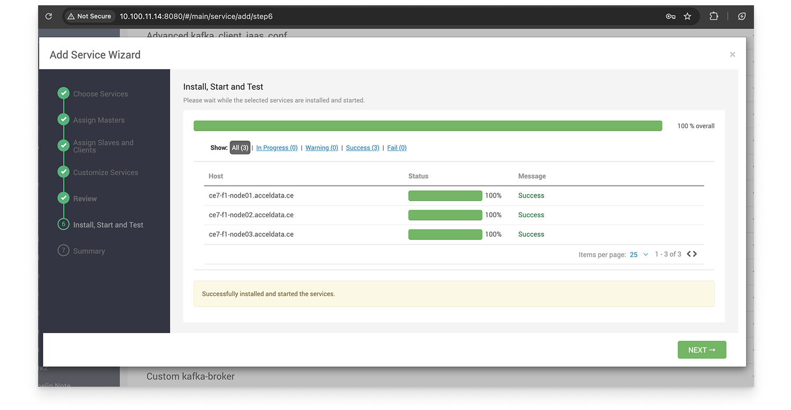Click the Choose Services step checkmark
791x410 pixels.
point(64,94)
